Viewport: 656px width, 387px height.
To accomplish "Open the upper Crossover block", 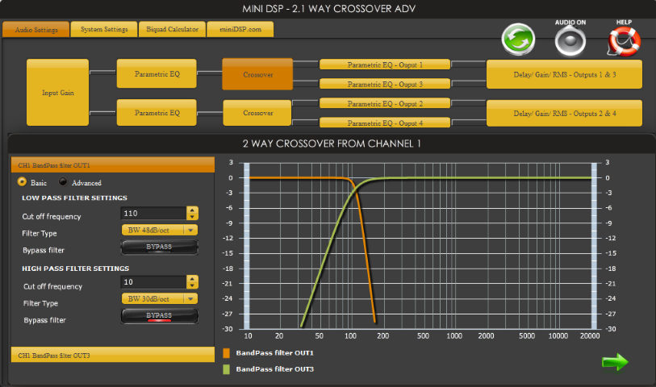I will pos(257,74).
